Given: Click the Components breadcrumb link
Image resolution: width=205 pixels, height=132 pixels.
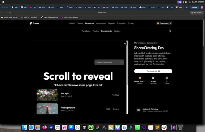Looking at the screenshot, I should [x=152, y=43].
